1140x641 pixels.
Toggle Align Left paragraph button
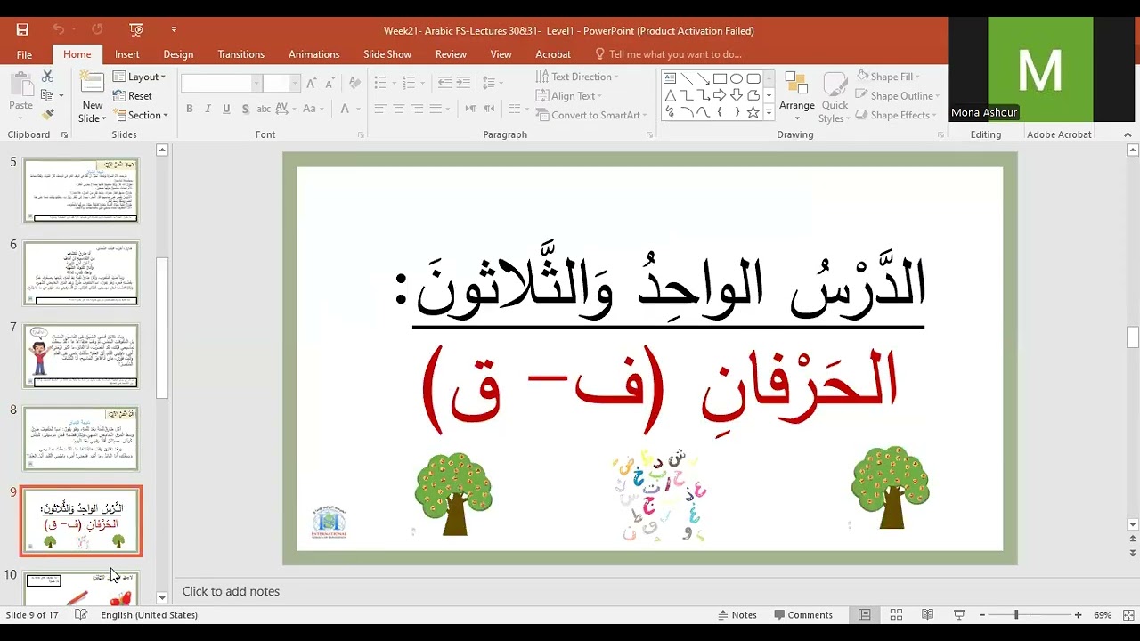[x=380, y=109]
